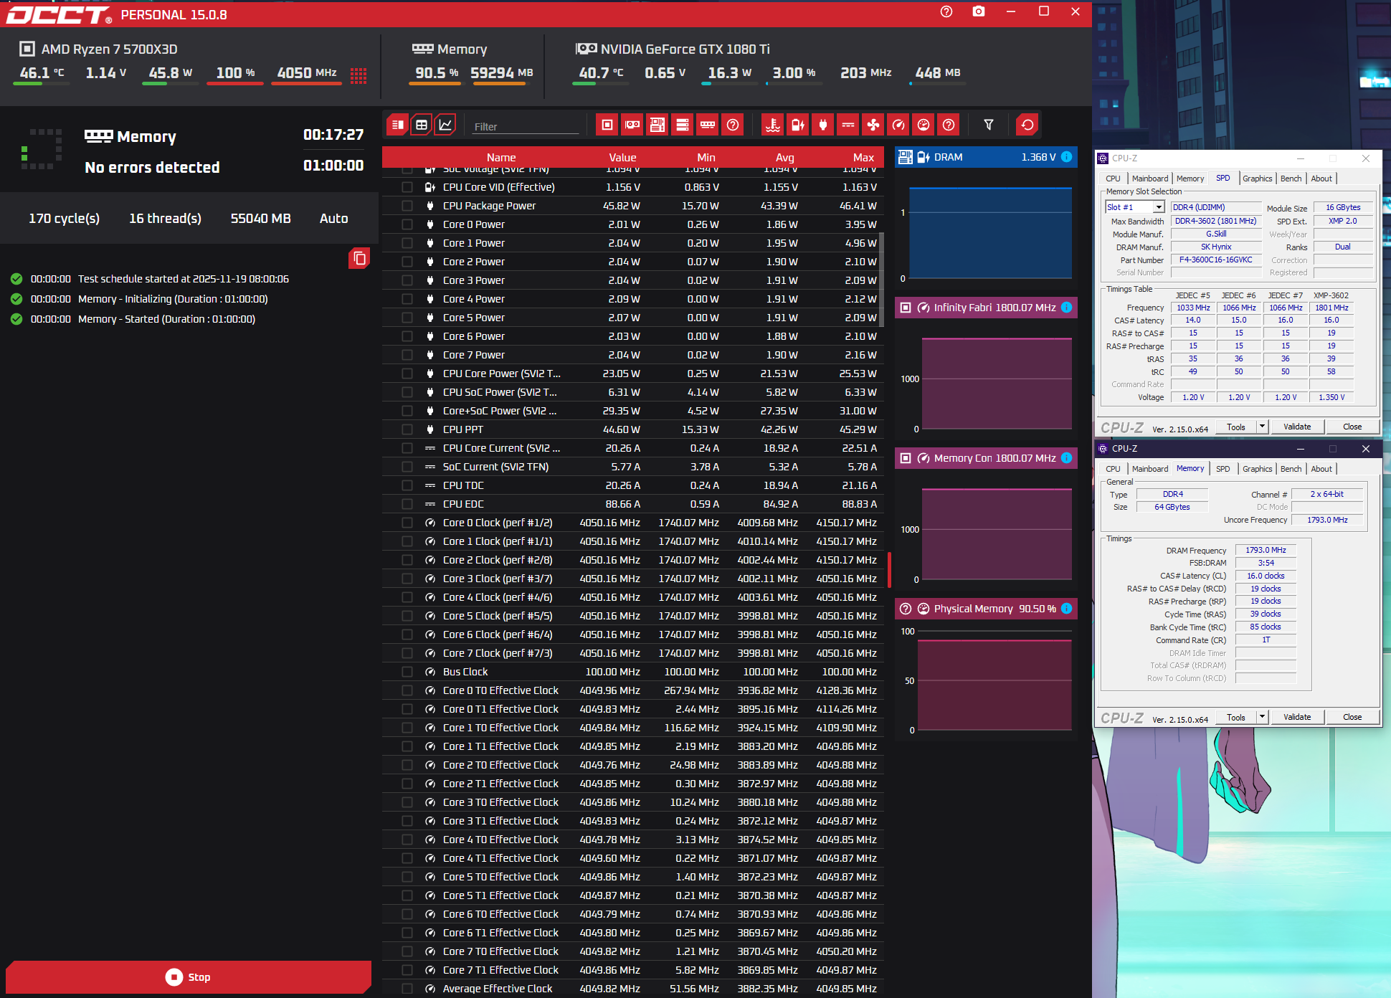This screenshot has height=998, width=1391.
Task: Click Validate in the Memory window
Action: point(1296,717)
